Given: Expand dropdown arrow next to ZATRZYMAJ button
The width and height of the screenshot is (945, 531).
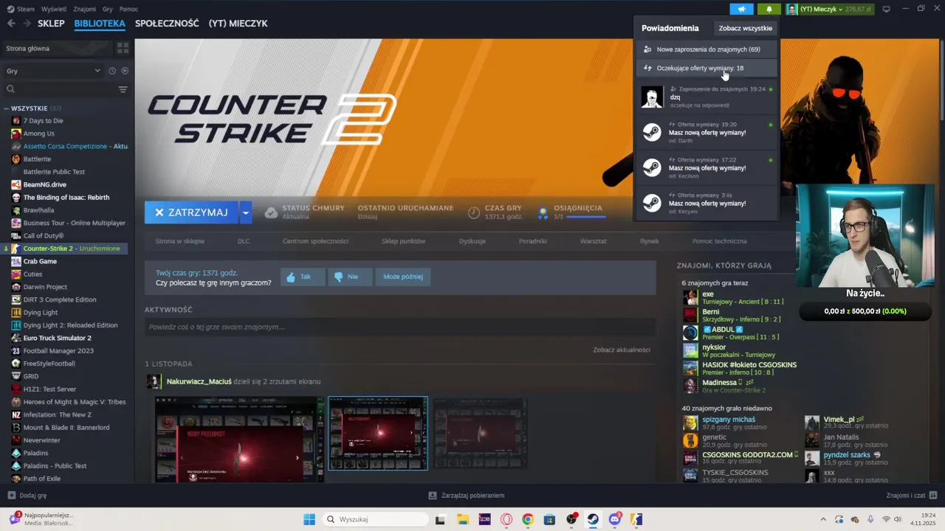Looking at the screenshot, I should pyautogui.click(x=246, y=212).
